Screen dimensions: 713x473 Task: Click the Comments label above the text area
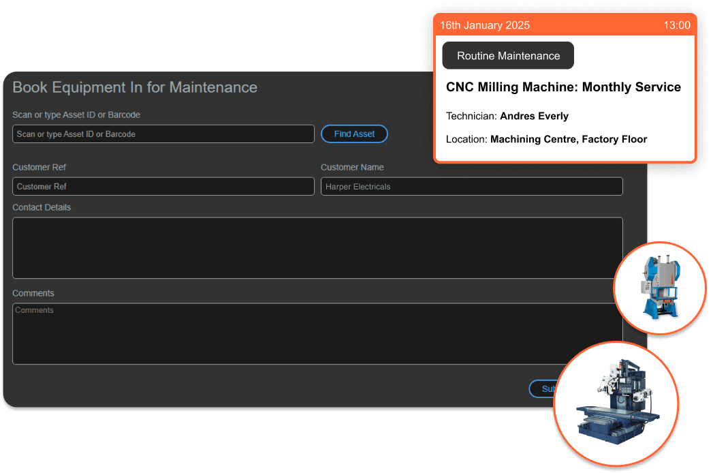[33, 293]
